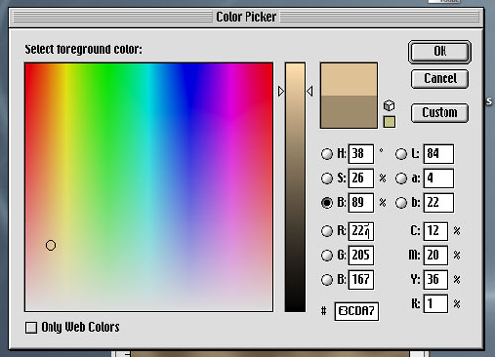
Task: Click the blue field showing 167
Action: 361,280
